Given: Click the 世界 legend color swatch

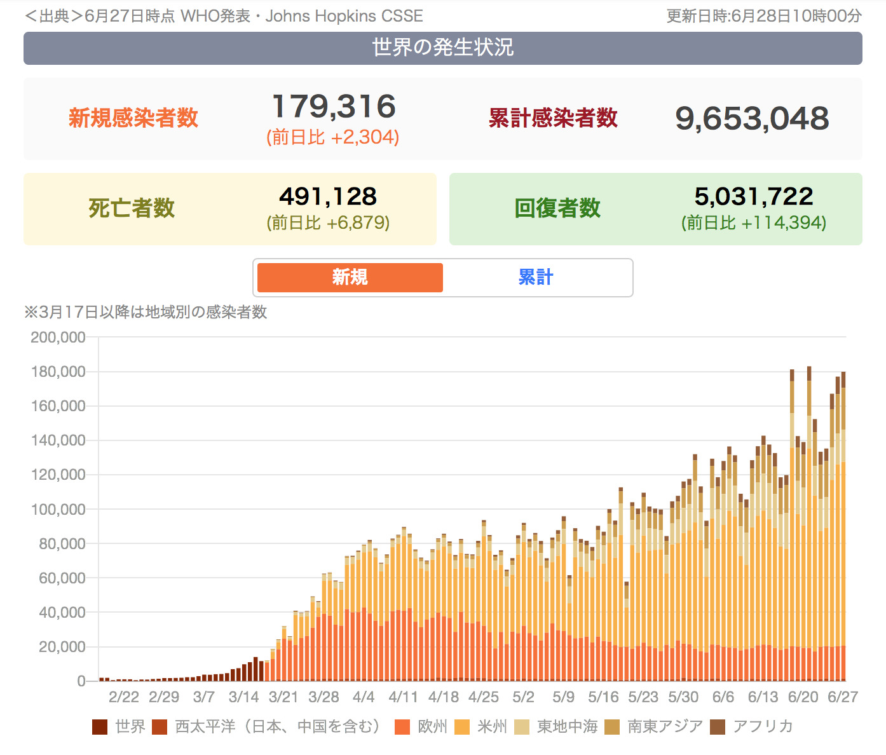Looking at the screenshot, I should [x=100, y=726].
